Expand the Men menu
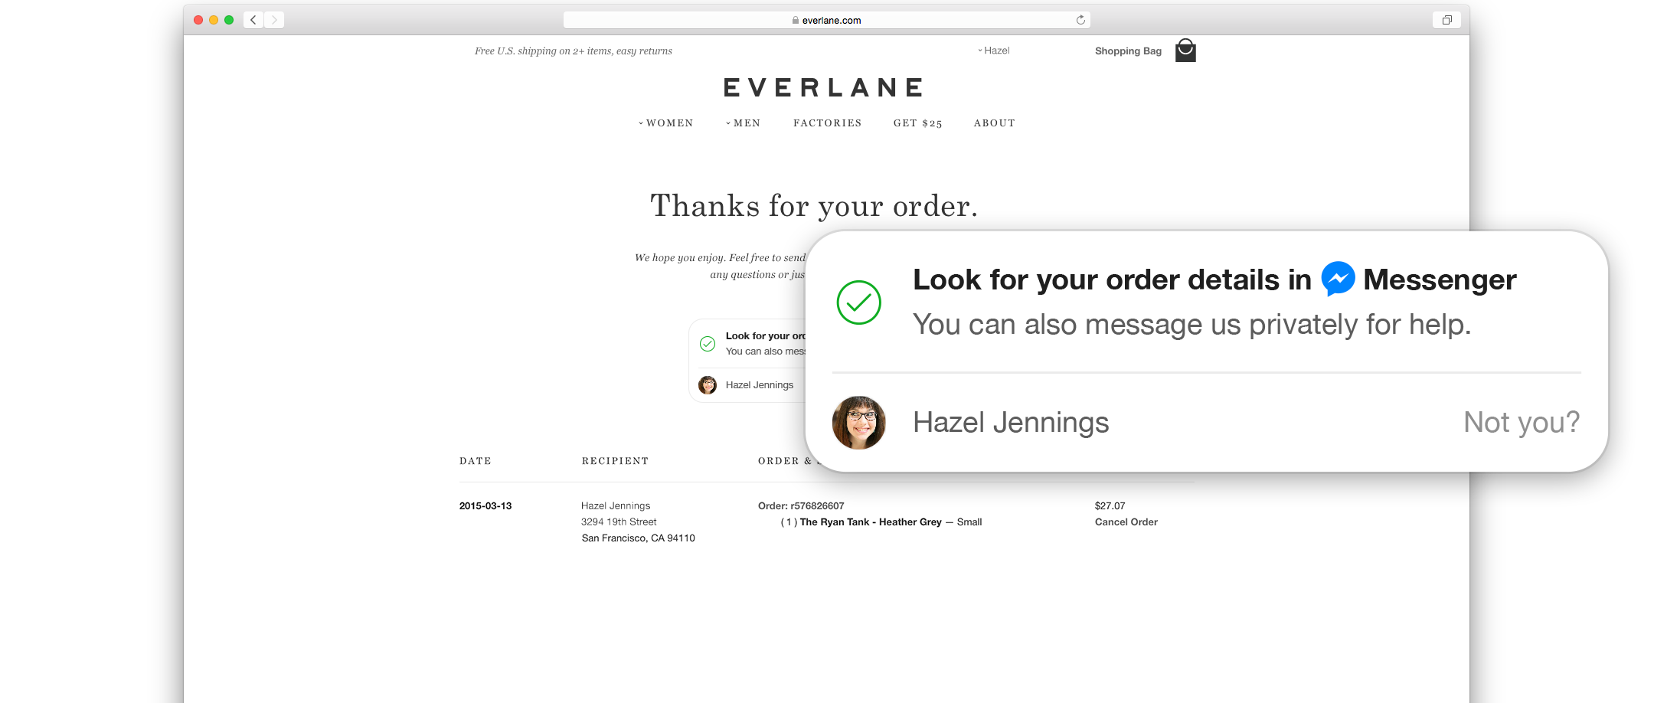The height and width of the screenshot is (703, 1654). click(x=744, y=123)
